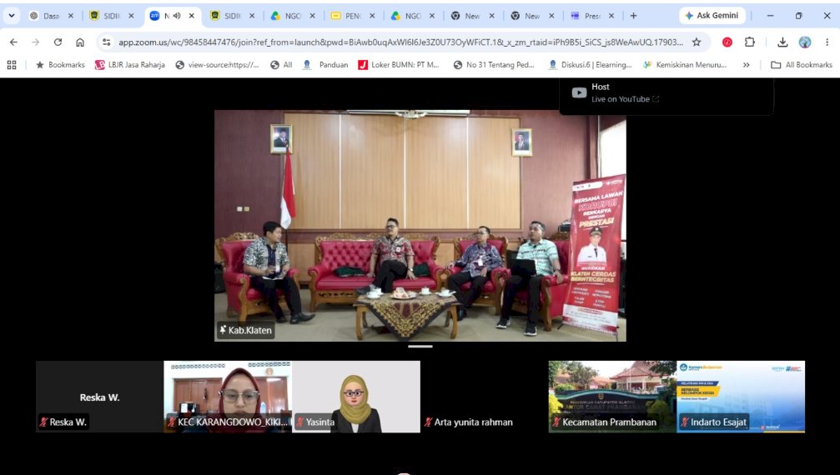This screenshot has width=840, height=475.
Task: Mute audio on the Zoom tab
Action: click(x=177, y=16)
